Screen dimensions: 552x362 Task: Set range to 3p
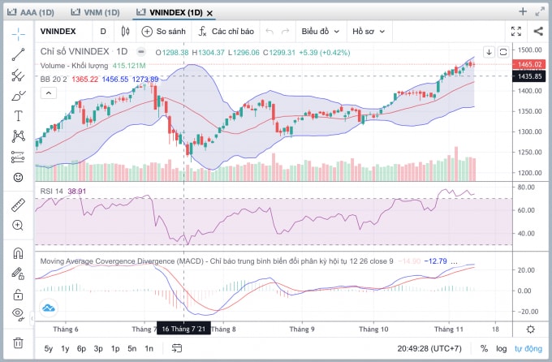[98, 349]
